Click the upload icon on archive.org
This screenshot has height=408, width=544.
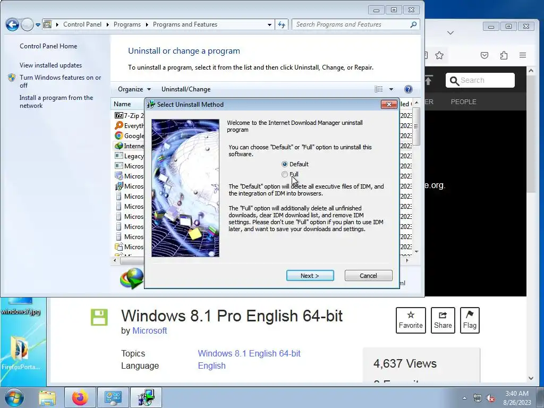pos(429,80)
